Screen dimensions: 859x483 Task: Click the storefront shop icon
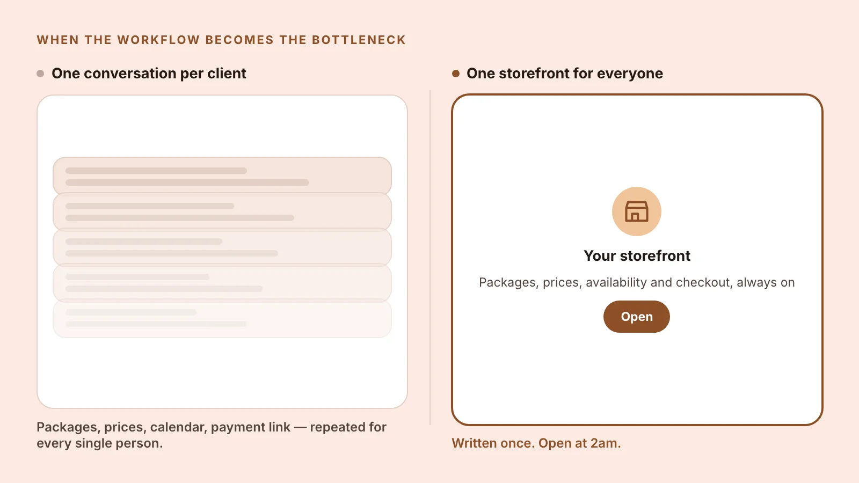(637, 211)
